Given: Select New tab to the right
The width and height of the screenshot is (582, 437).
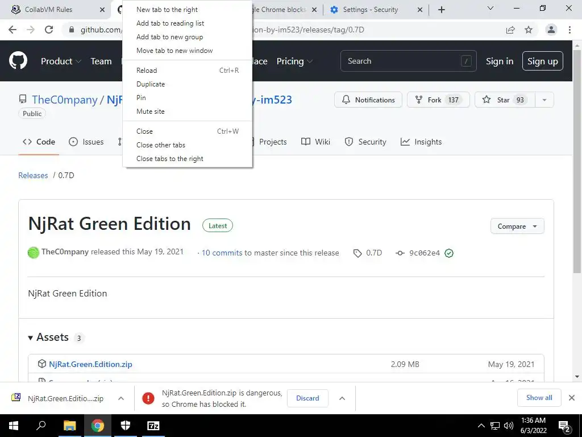Looking at the screenshot, I should click(188, 10).
